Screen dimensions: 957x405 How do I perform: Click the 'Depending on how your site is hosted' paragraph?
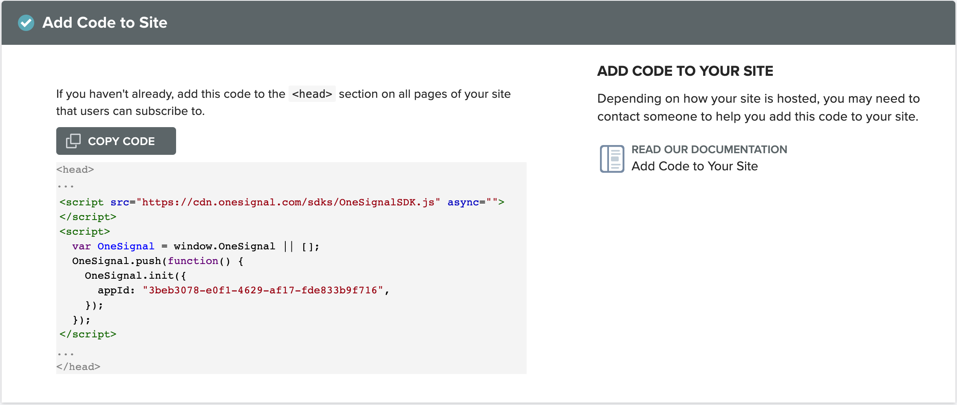click(x=759, y=108)
